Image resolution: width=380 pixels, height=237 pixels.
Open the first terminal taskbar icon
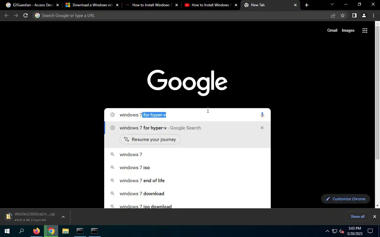[80, 231]
